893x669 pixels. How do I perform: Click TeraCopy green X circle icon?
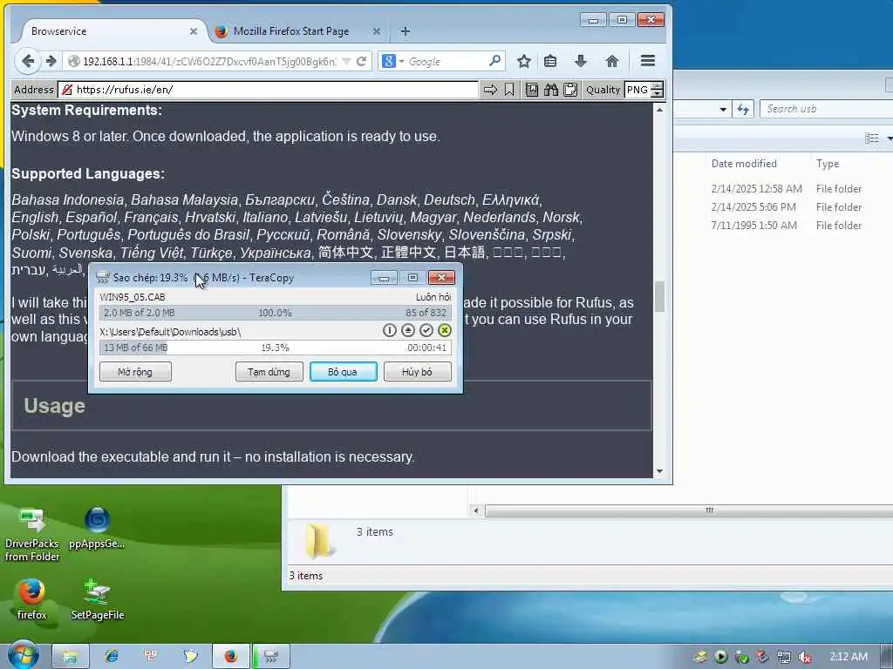pos(444,330)
